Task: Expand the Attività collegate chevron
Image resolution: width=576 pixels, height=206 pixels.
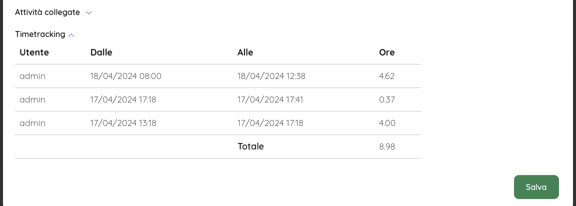Action: pyautogui.click(x=88, y=12)
